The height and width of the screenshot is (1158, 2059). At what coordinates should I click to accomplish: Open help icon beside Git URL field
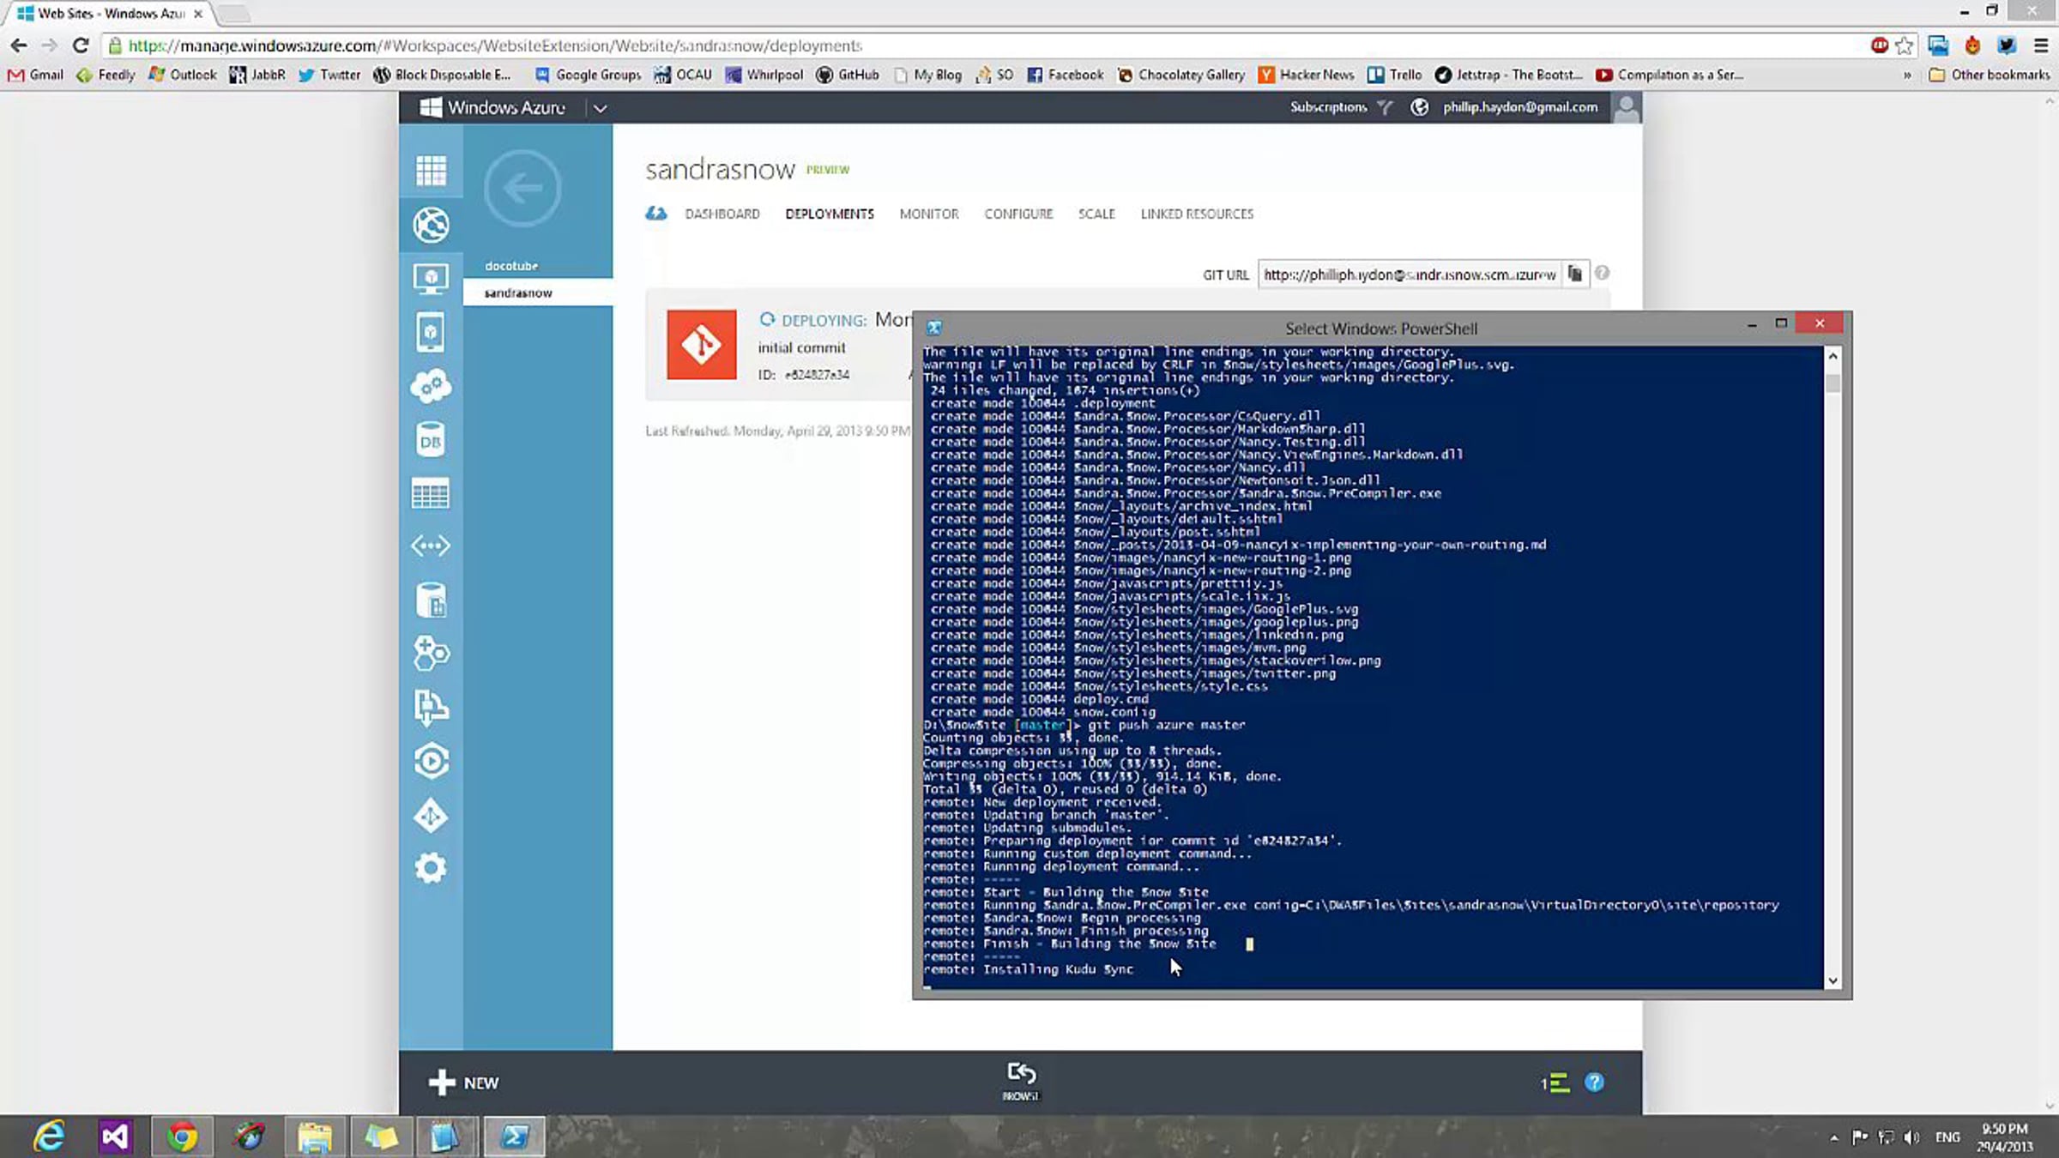click(1602, 274)
